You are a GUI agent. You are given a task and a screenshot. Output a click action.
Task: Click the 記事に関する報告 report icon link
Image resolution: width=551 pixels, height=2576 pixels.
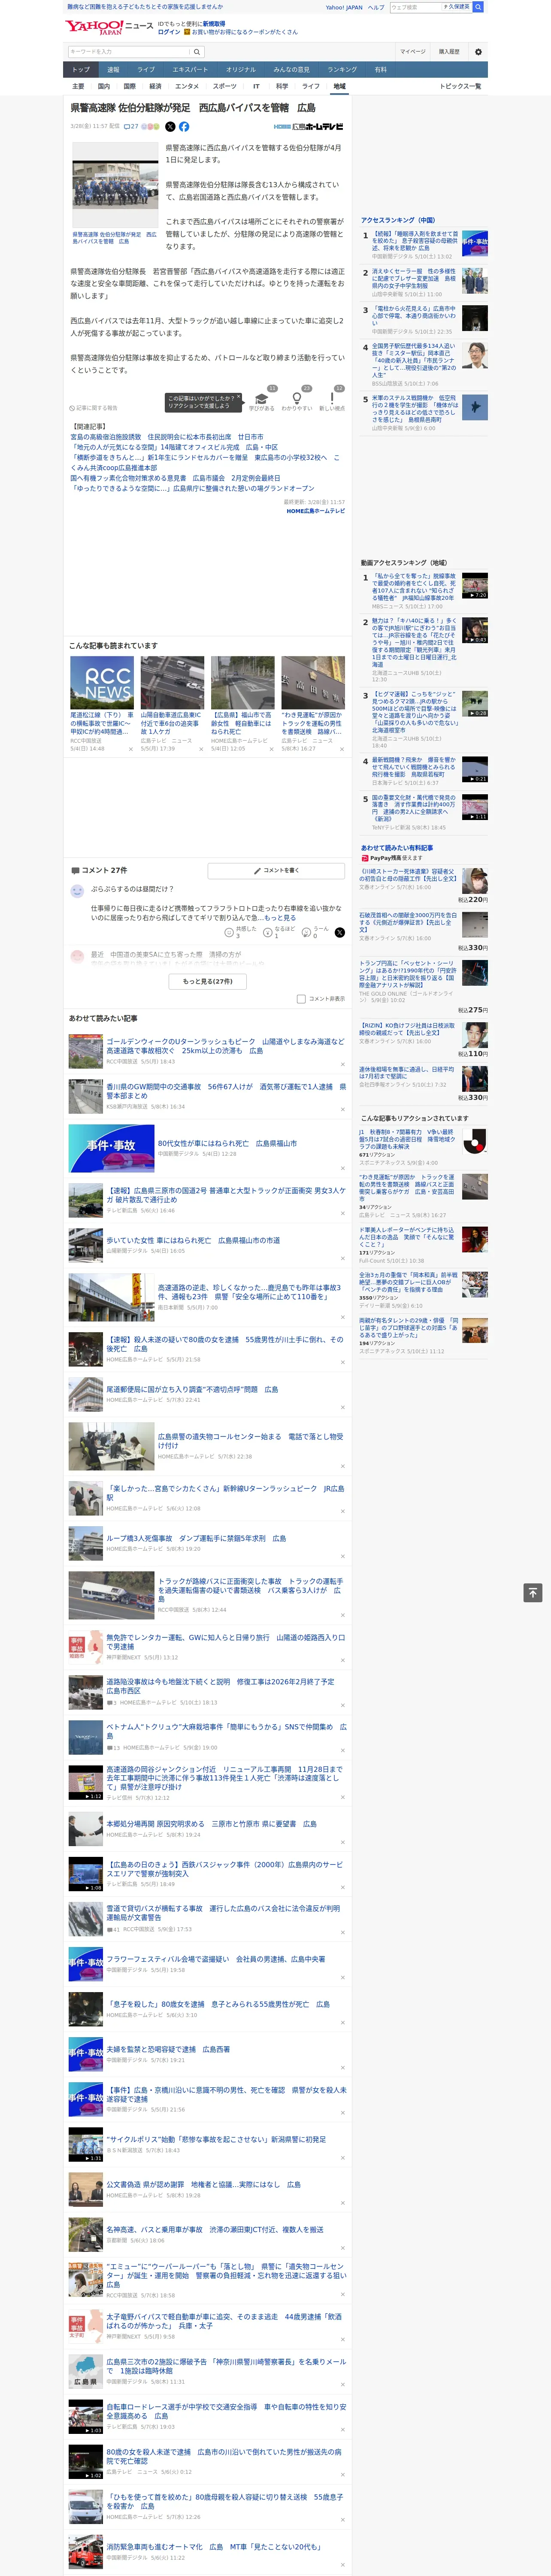point(93,408)
